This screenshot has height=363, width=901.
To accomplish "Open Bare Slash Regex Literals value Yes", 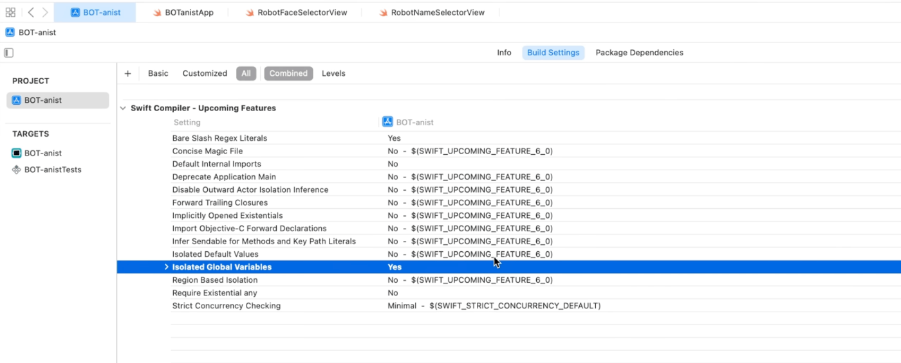I will pos(394,138).
